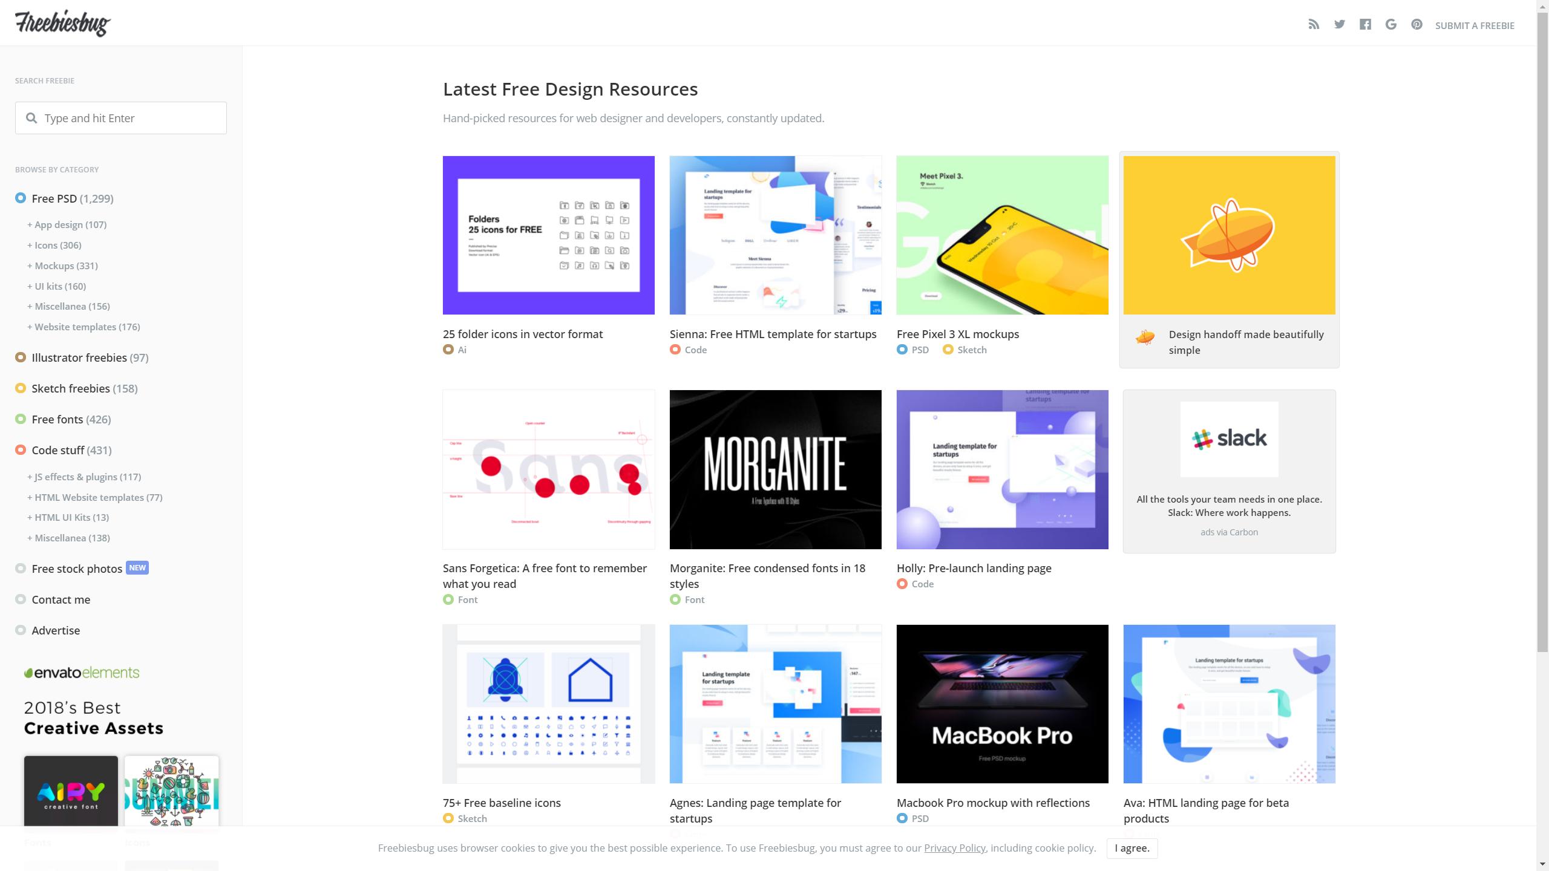Open the Google icon link
This screenshot has width=1549, height=871.
tap(1390, 25)
